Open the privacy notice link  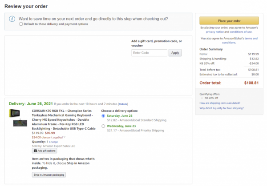tap(215, 32)
